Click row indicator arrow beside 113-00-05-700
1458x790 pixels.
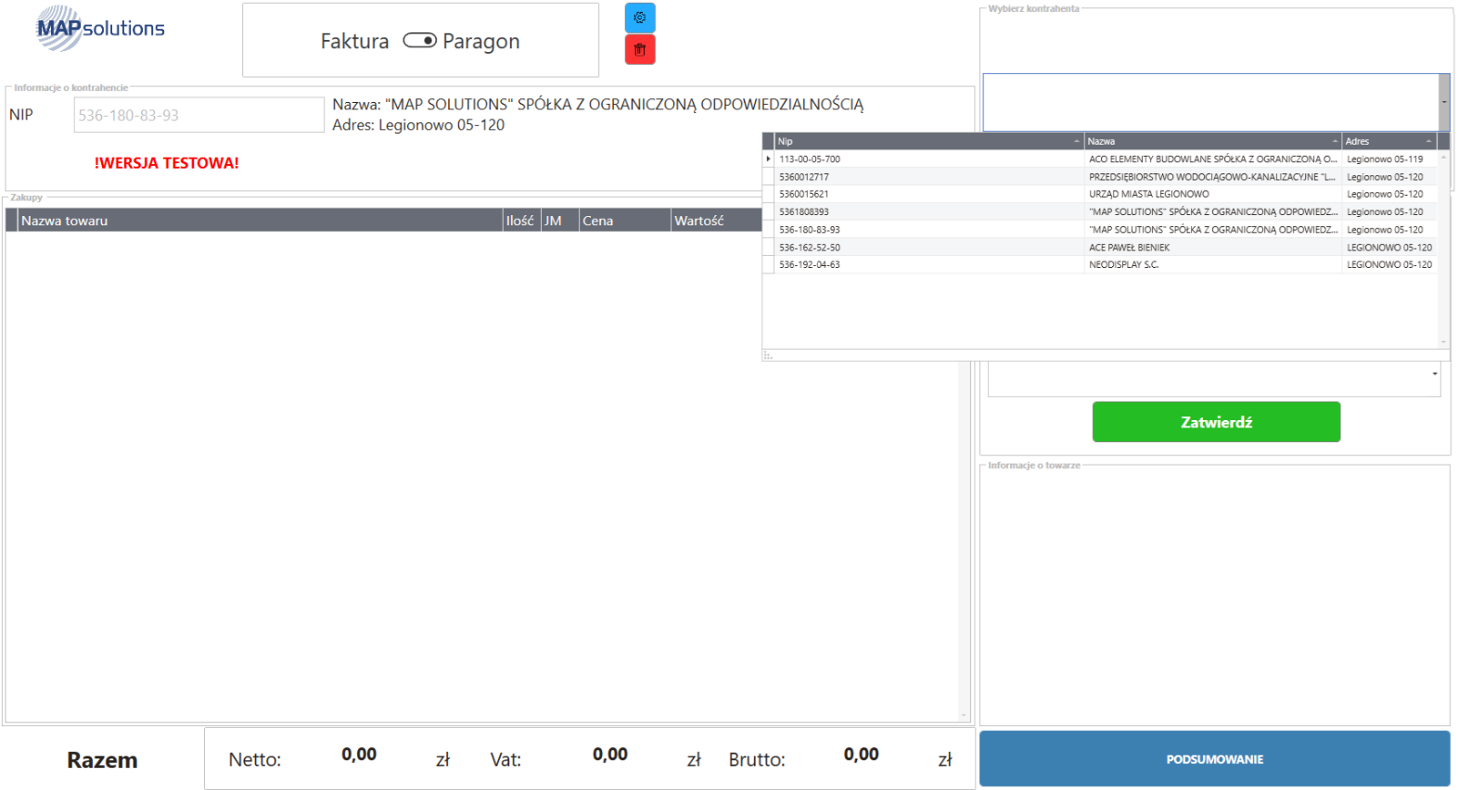click(x=768, y=159)
